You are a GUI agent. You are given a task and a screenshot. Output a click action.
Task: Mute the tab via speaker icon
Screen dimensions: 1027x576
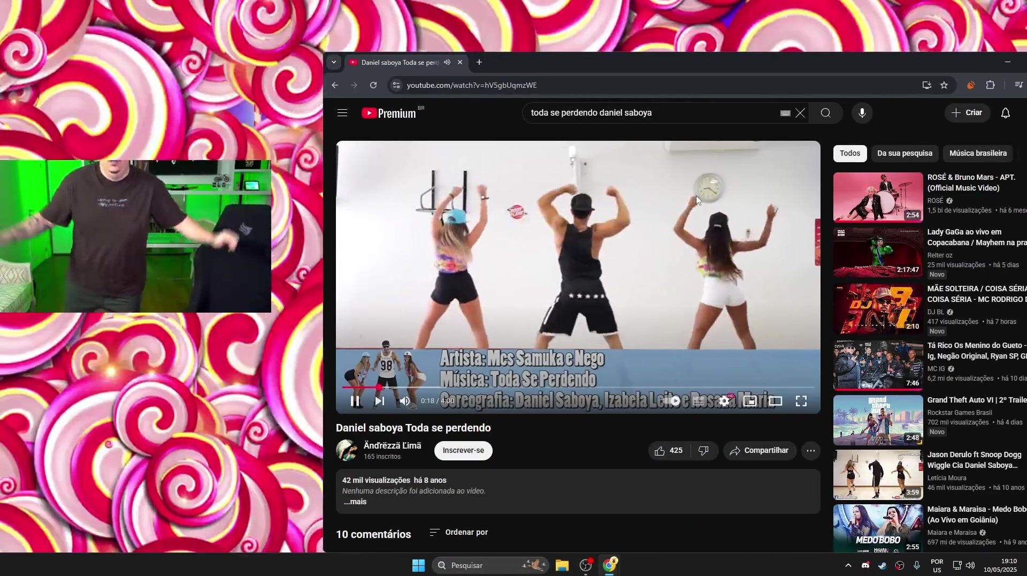click(447, 62)
